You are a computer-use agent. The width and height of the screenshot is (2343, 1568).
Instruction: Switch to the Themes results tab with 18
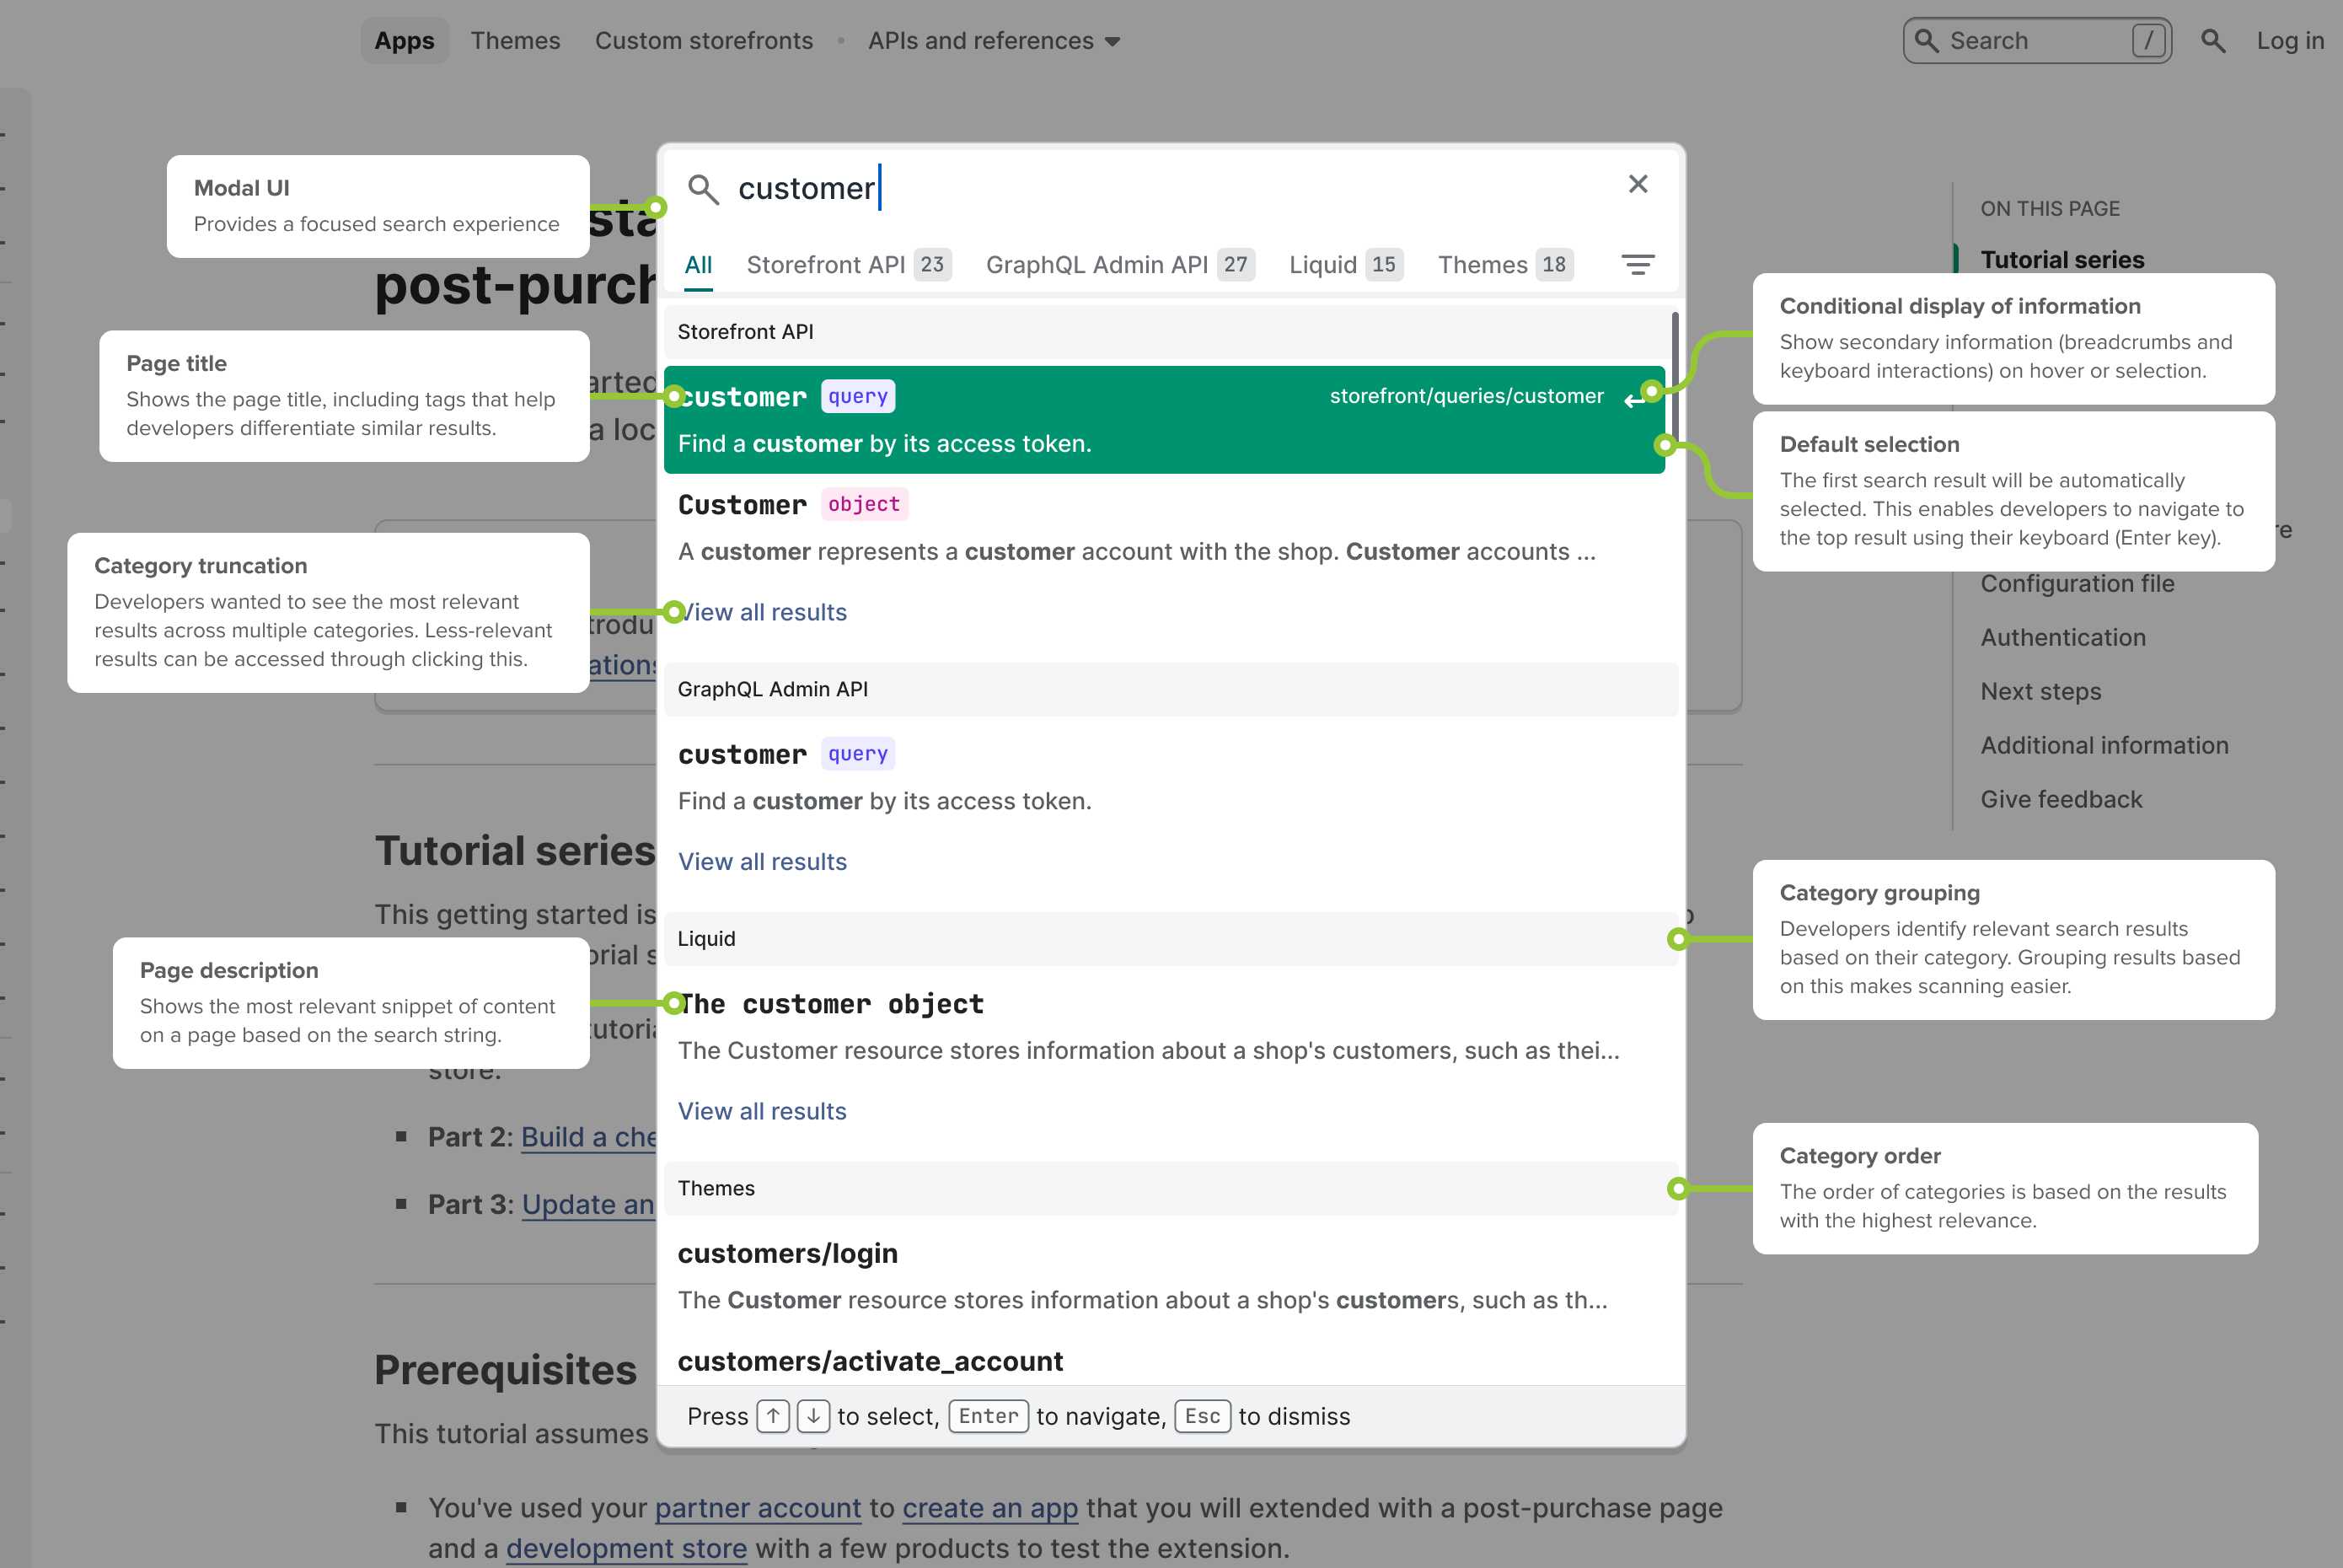(1505, 265)
